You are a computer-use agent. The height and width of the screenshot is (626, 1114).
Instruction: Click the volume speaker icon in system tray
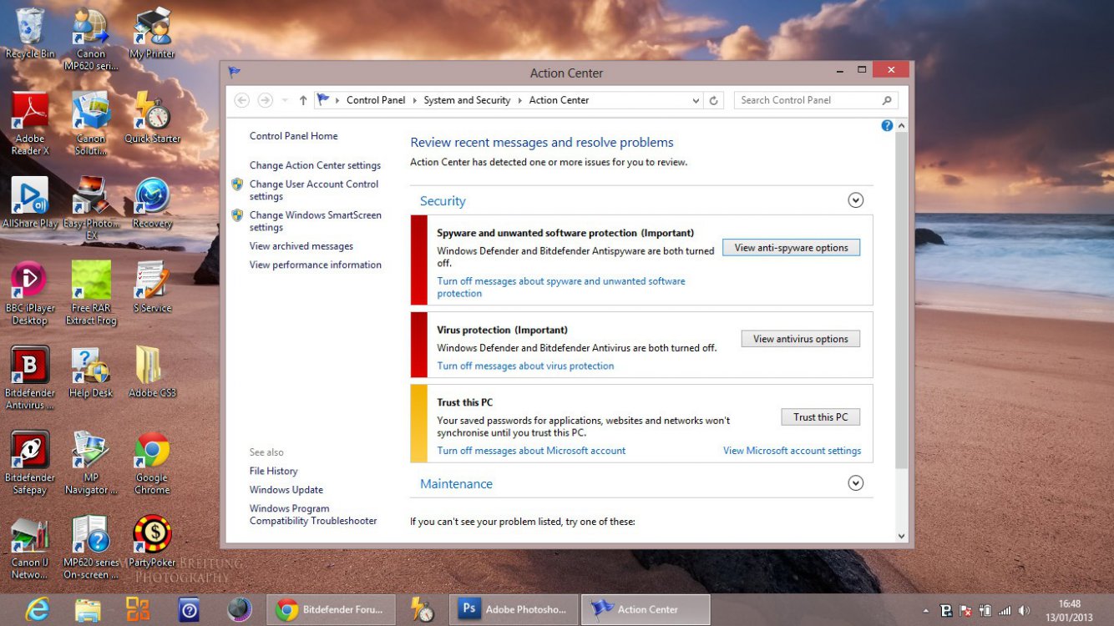[x=1024, y=611]
